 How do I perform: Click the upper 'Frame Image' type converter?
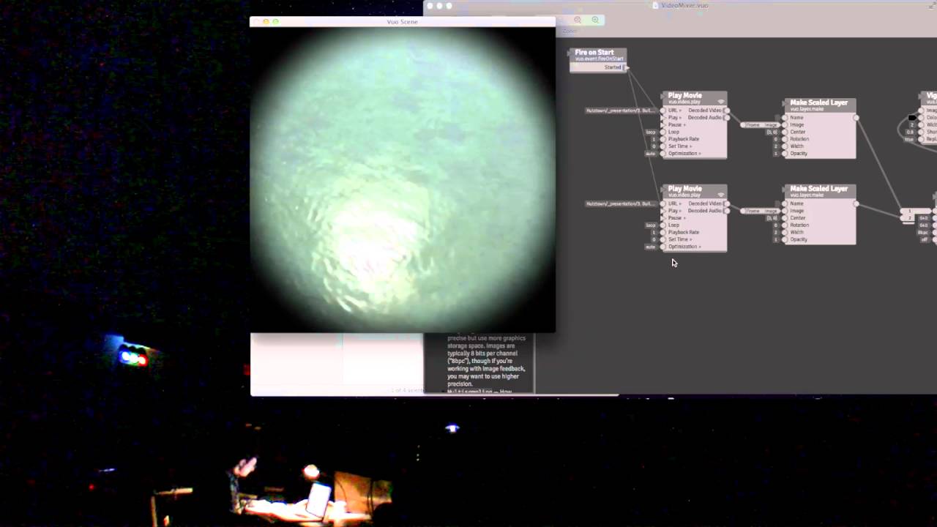pyautogui.click(x=761, y=125)
